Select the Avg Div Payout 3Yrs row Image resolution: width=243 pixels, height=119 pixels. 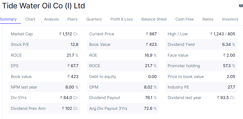(x=123, y=108)
